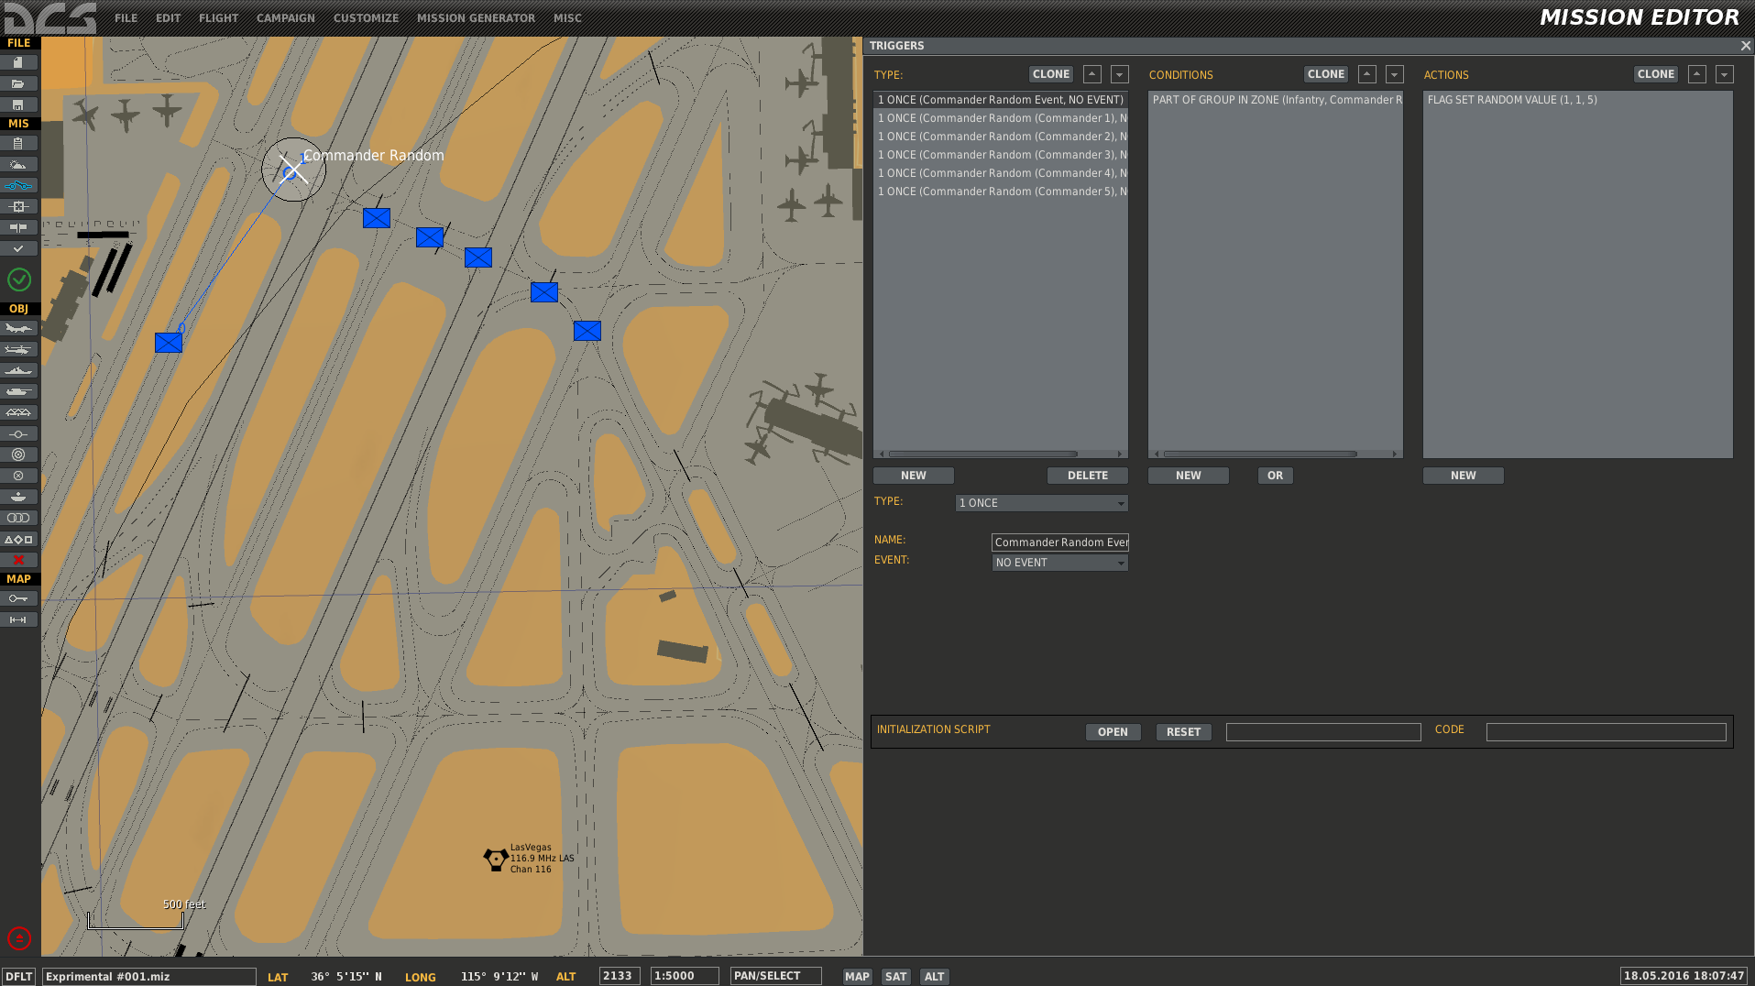Open the unit list icon
This screenshot has width=1755, height=986.
tap(18, 539)
